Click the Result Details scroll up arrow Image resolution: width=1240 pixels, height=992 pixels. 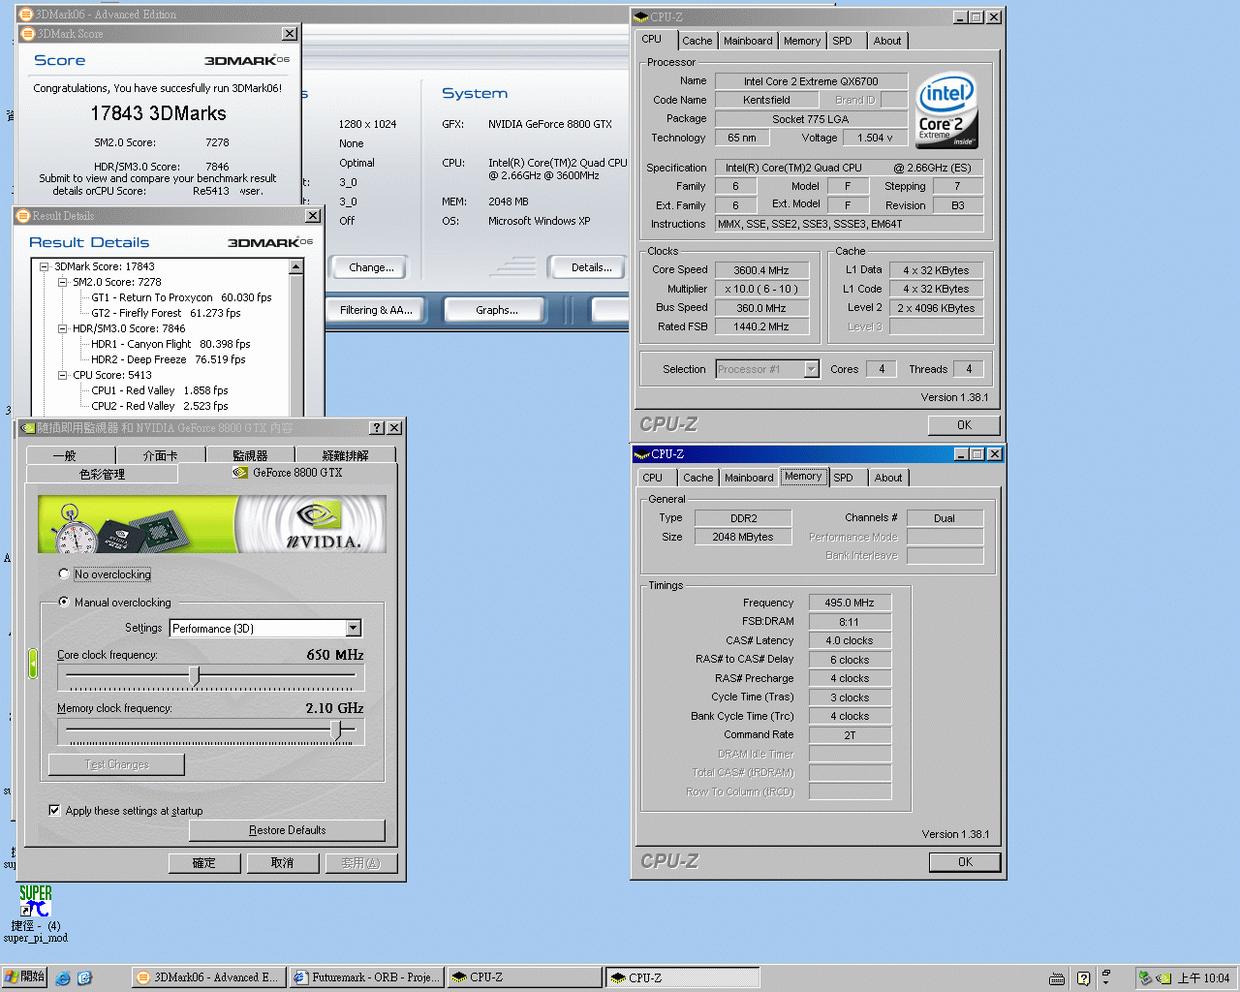click(x=296, y=266)
